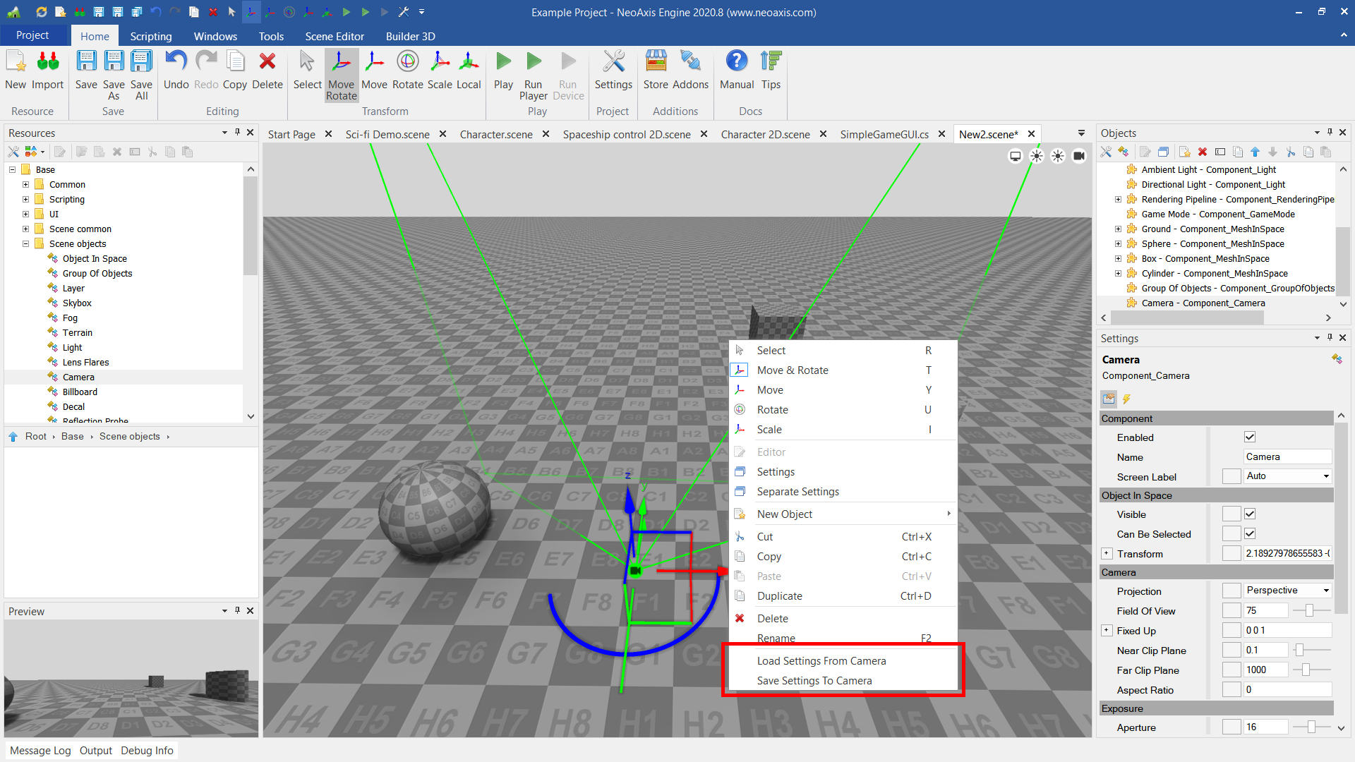Expand the Transform property

[1107, 554]
